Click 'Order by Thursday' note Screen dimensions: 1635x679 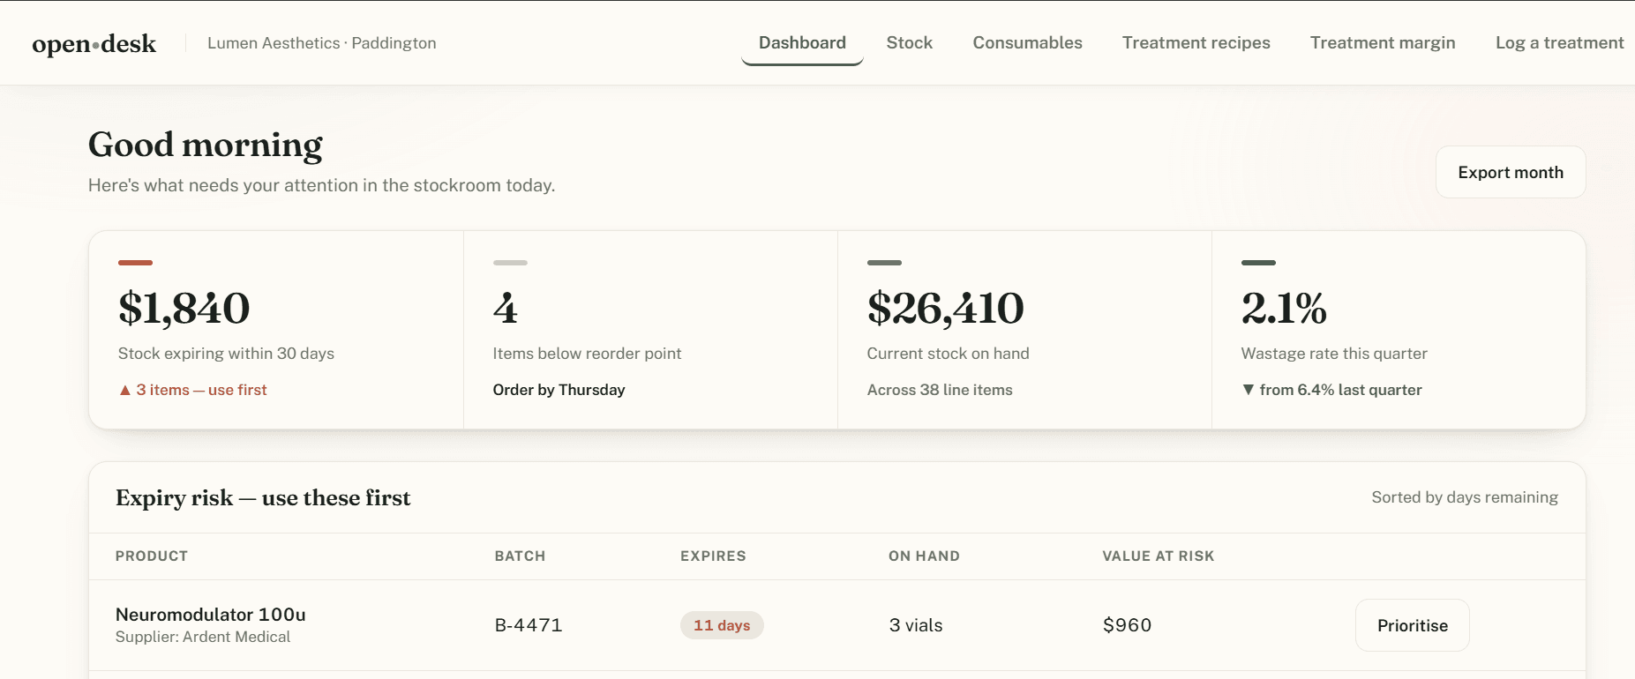[559, 390]
